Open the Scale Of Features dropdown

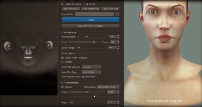[x=91, y=67]
